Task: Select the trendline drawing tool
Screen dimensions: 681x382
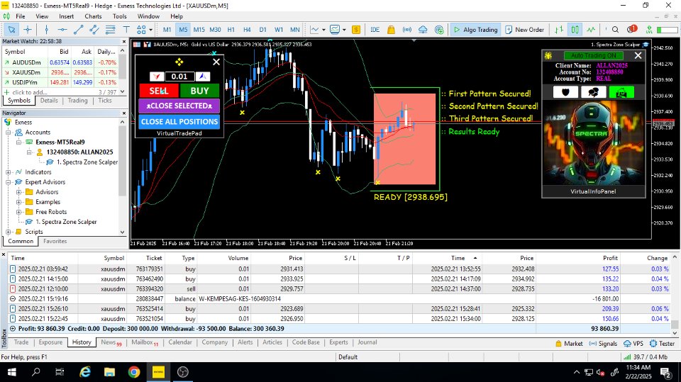Action: (x=78, y=30)
